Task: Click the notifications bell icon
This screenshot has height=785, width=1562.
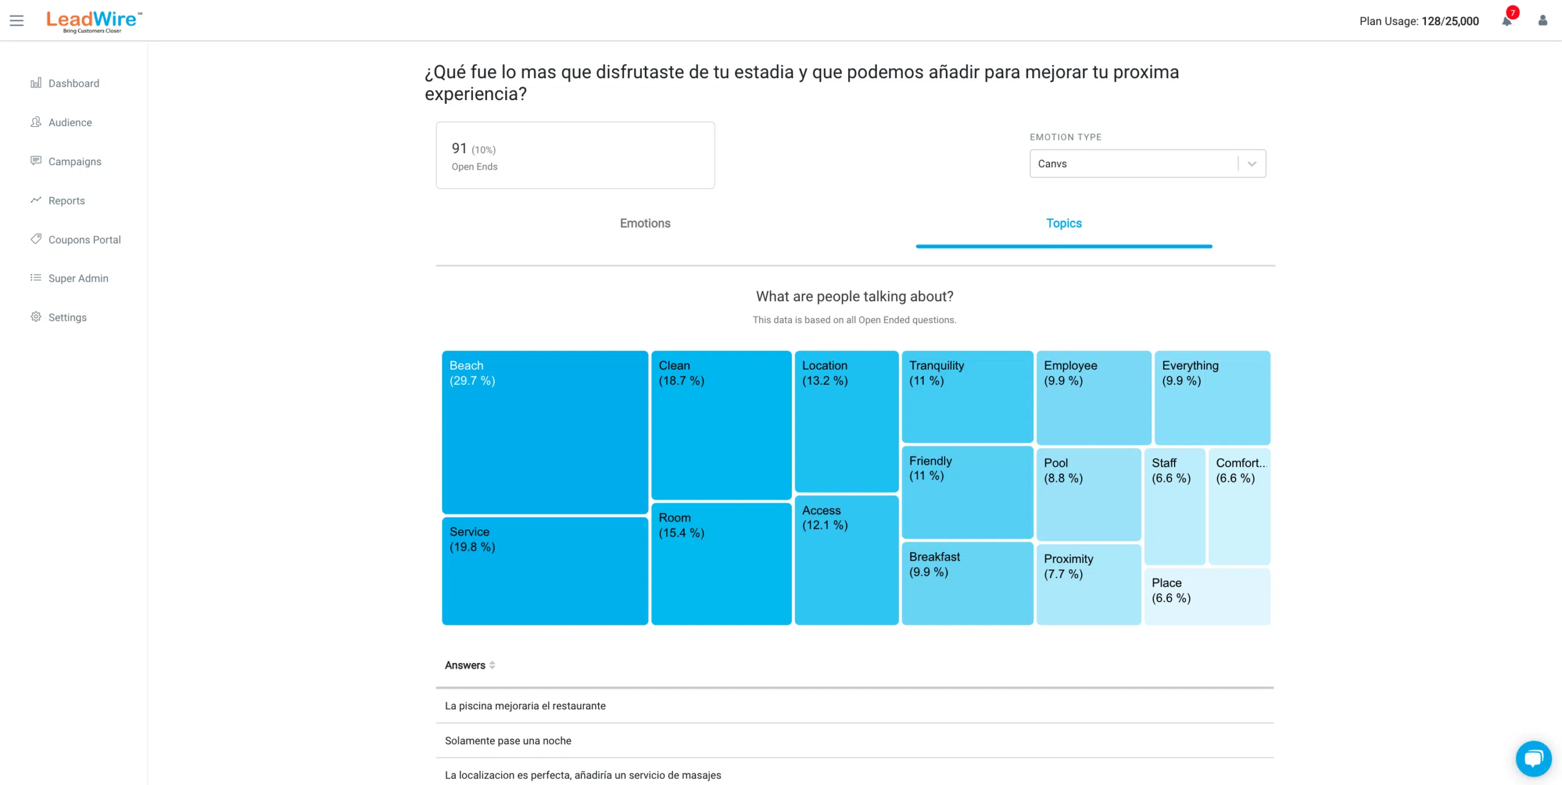Action: [x=1506, y=21]
